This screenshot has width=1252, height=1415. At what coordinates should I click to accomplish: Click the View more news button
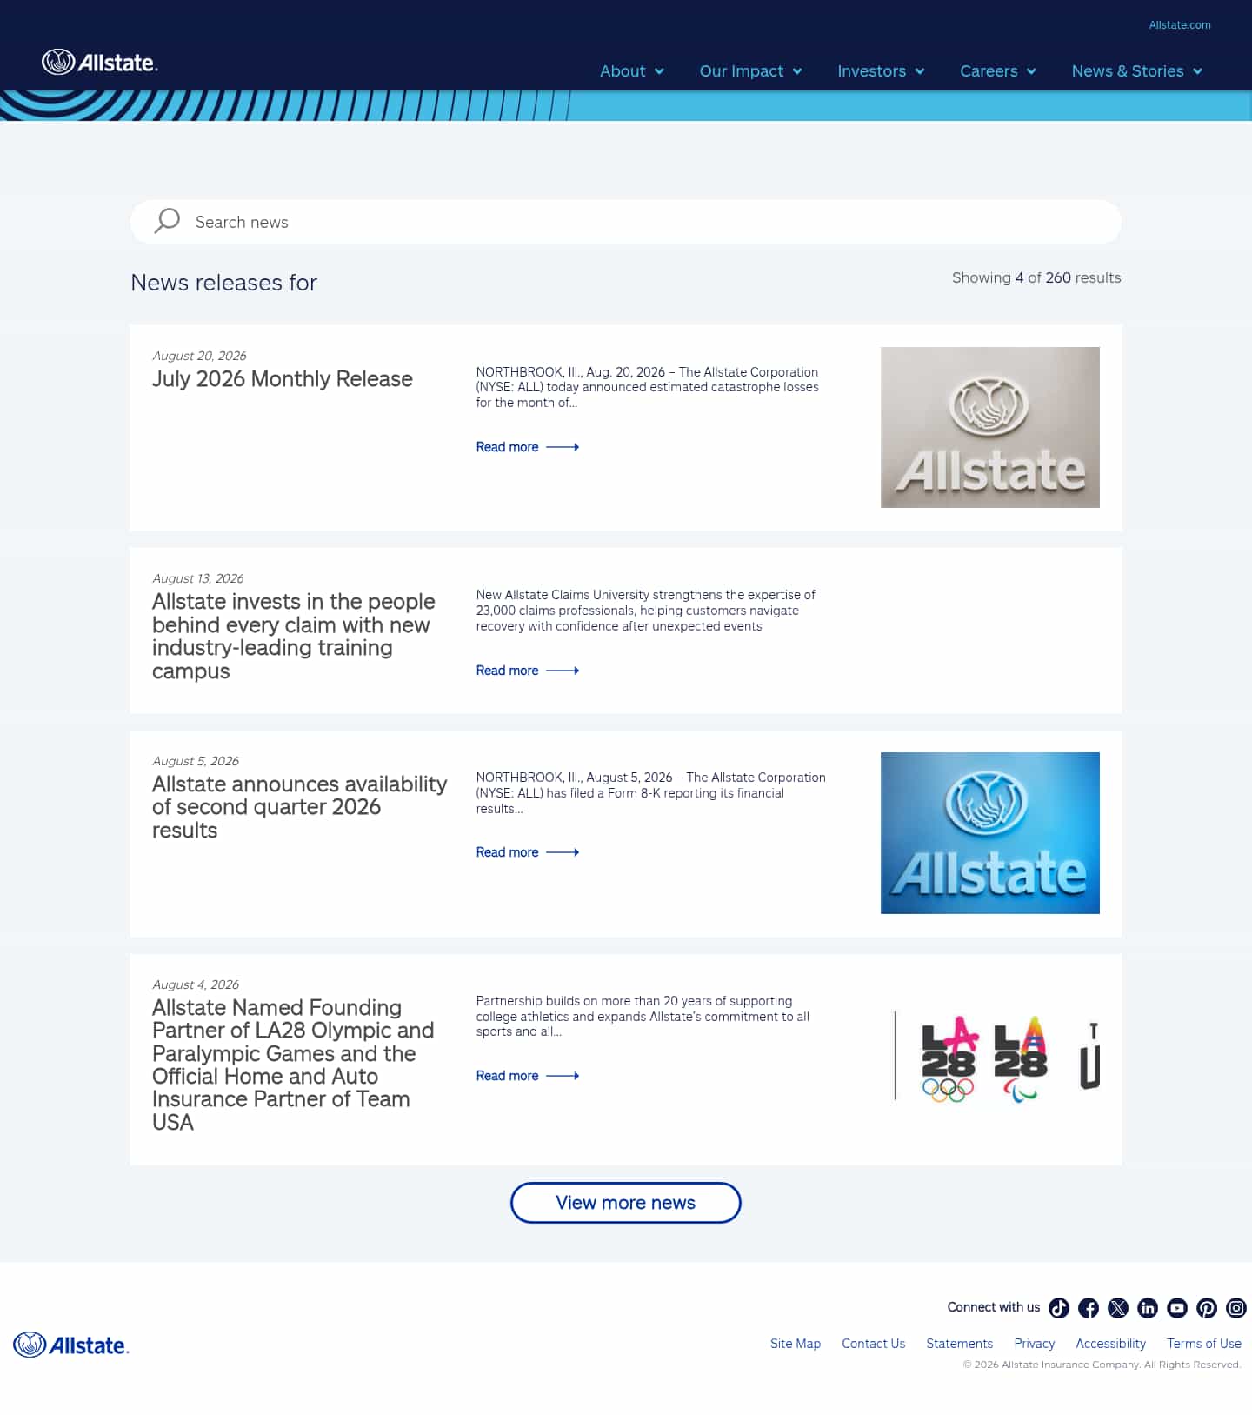[x=626, y=1203]
